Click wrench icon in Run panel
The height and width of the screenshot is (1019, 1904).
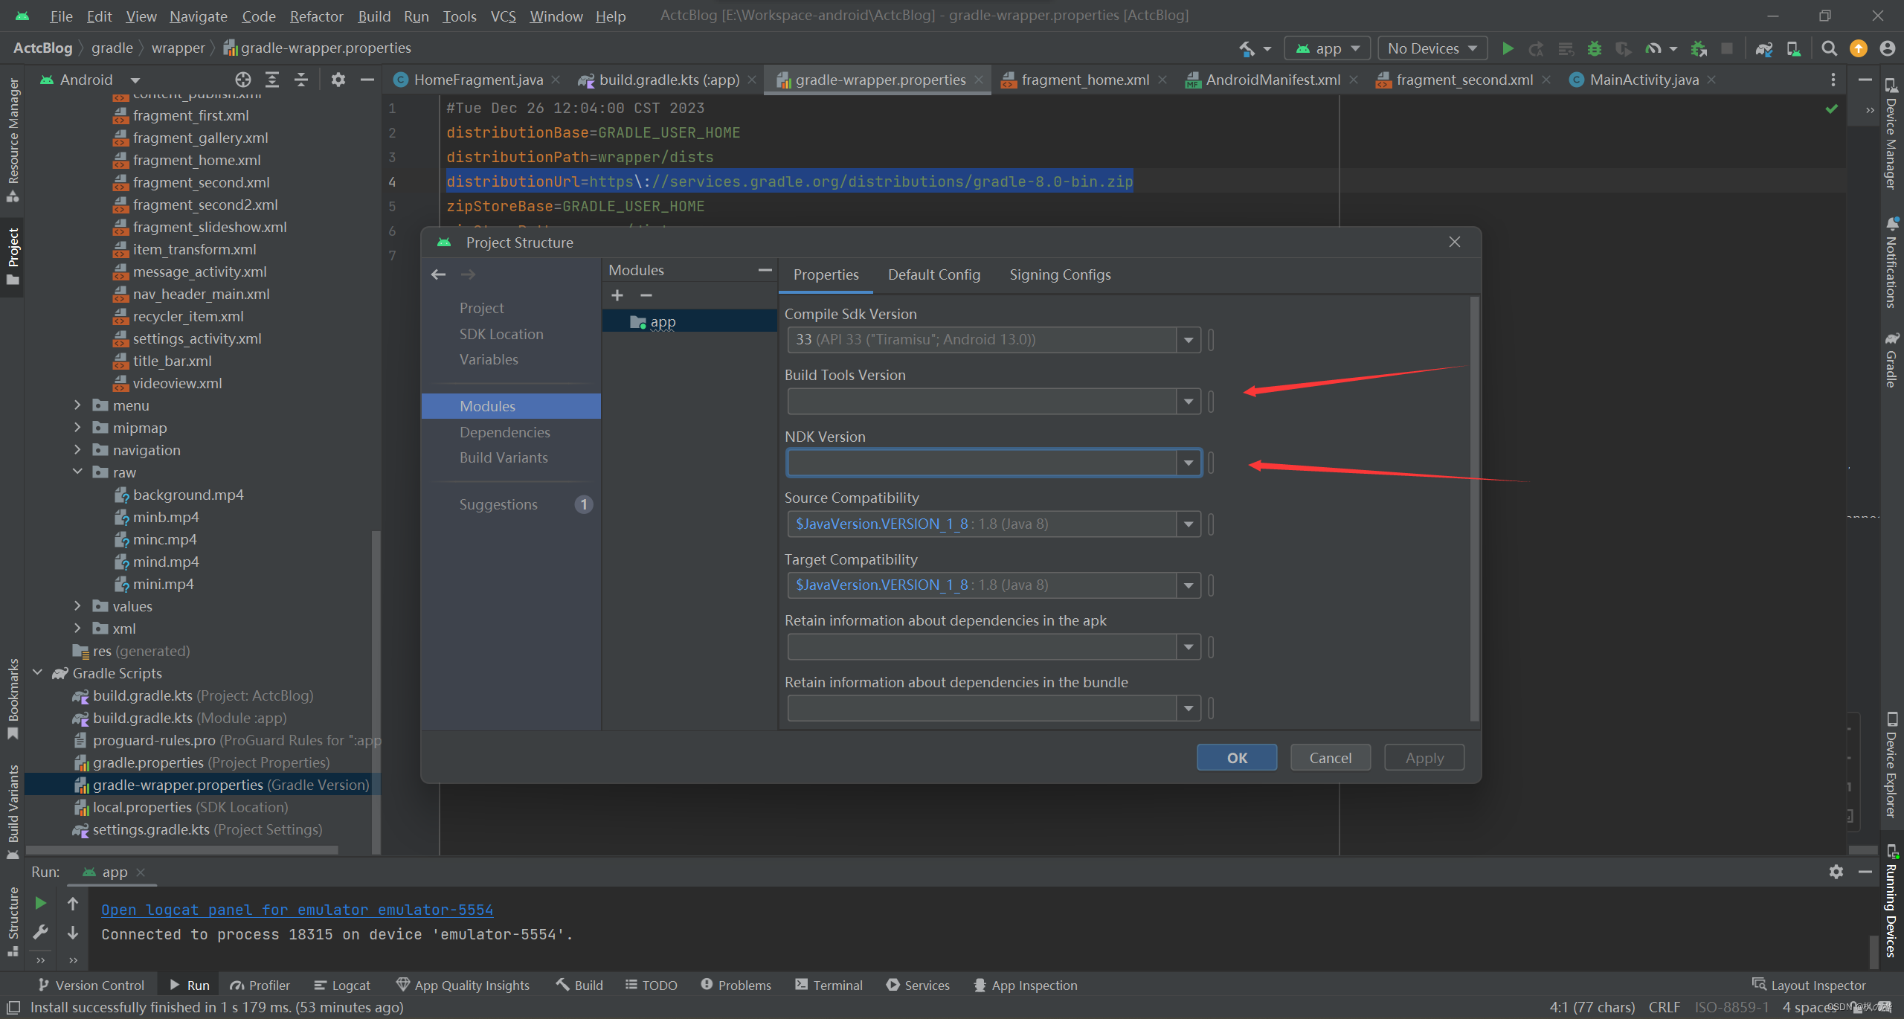[x=41, y=932]
